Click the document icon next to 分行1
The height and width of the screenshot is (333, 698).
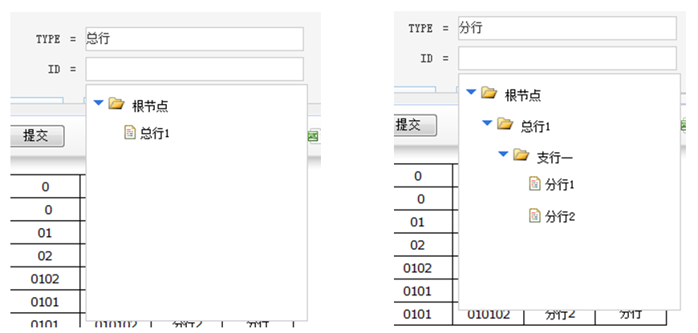click(x=535, y=184)
